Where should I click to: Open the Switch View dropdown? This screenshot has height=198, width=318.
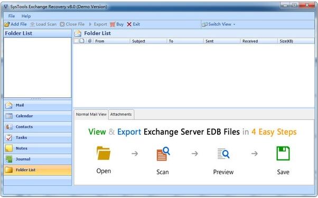click(x=219, y=24)
